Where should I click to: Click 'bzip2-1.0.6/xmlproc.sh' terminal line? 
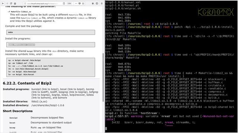click(123, 8)
